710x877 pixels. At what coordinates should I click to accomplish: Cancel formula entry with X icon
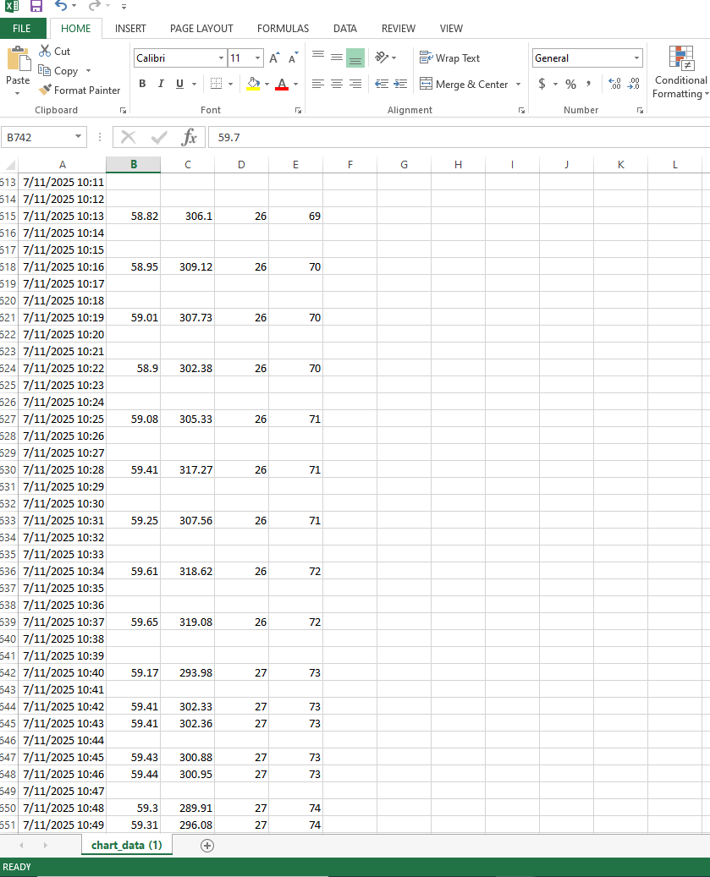tap(128, 137)
